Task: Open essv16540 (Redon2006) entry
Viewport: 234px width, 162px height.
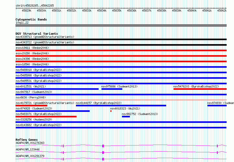Action: pyautogui.click(x=32, y=64)
